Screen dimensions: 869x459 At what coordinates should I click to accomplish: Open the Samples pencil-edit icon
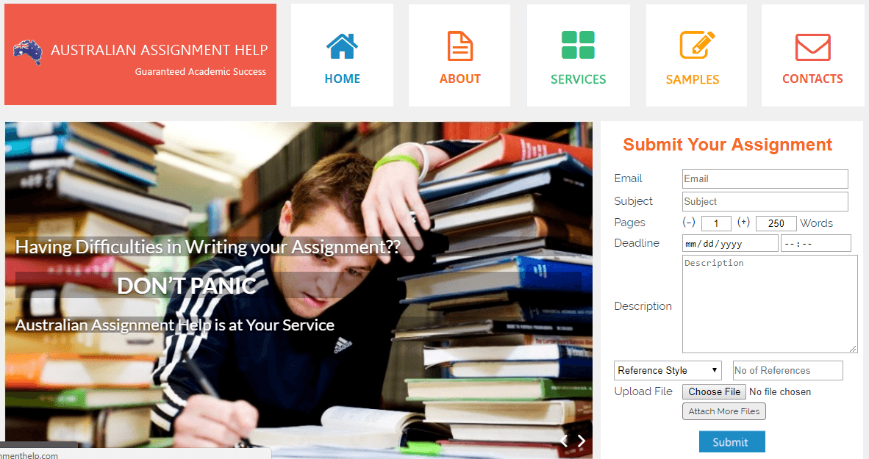[697, 45]
